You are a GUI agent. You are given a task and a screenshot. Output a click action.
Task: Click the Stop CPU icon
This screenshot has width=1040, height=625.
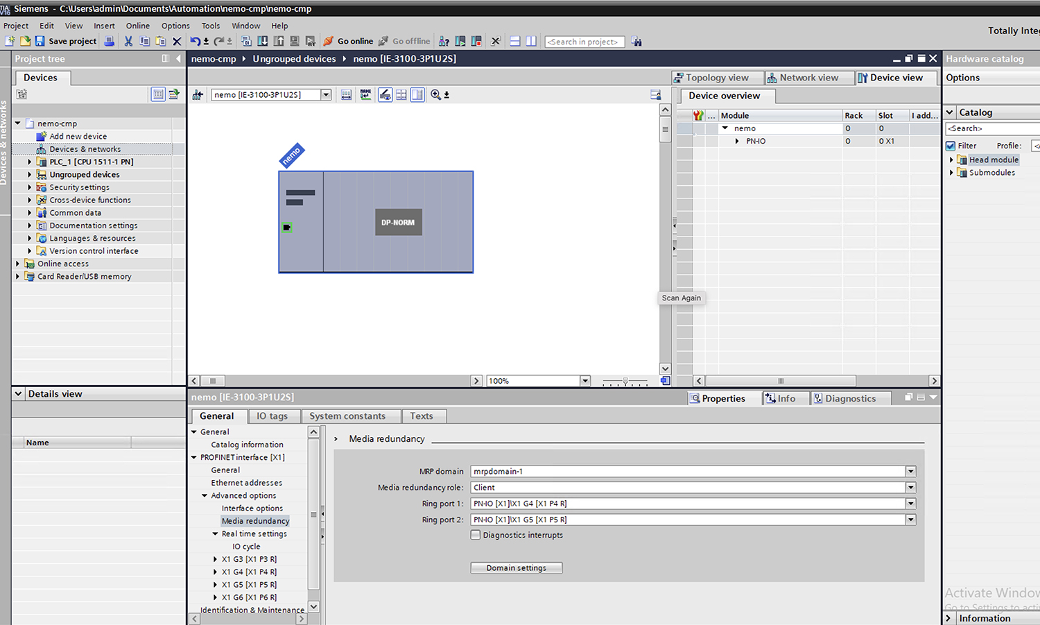(476, 41)
